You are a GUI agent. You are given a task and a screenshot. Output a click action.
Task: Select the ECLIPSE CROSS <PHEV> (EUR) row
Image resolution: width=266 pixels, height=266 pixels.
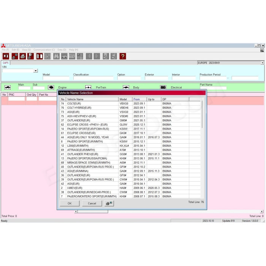[x=130, y=125]
